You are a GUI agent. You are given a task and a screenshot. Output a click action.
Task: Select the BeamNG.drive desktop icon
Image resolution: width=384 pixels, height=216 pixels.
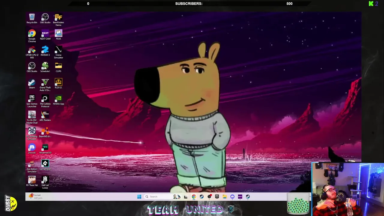pos(45,132)
